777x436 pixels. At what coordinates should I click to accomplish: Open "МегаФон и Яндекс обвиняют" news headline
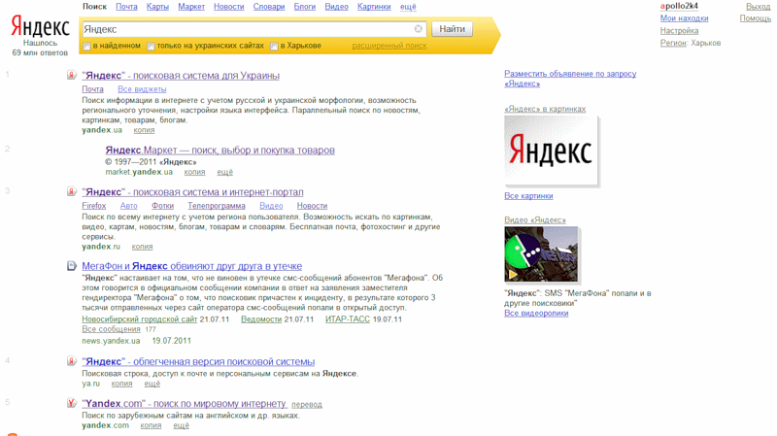click(x=191, y=266)
